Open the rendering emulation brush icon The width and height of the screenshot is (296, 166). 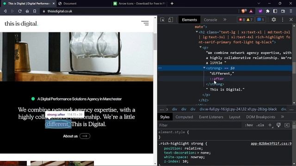(278, 125)
